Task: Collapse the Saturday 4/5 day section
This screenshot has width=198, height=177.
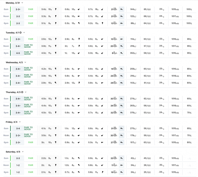Action: click(x=23, y=152)
